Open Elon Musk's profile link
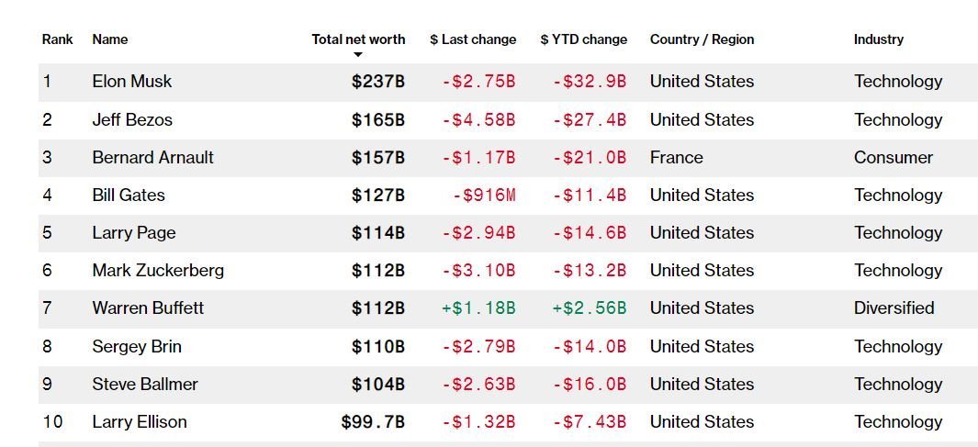Image resolution: width=978 pixels, height=447 pixels. pos(132,82)
